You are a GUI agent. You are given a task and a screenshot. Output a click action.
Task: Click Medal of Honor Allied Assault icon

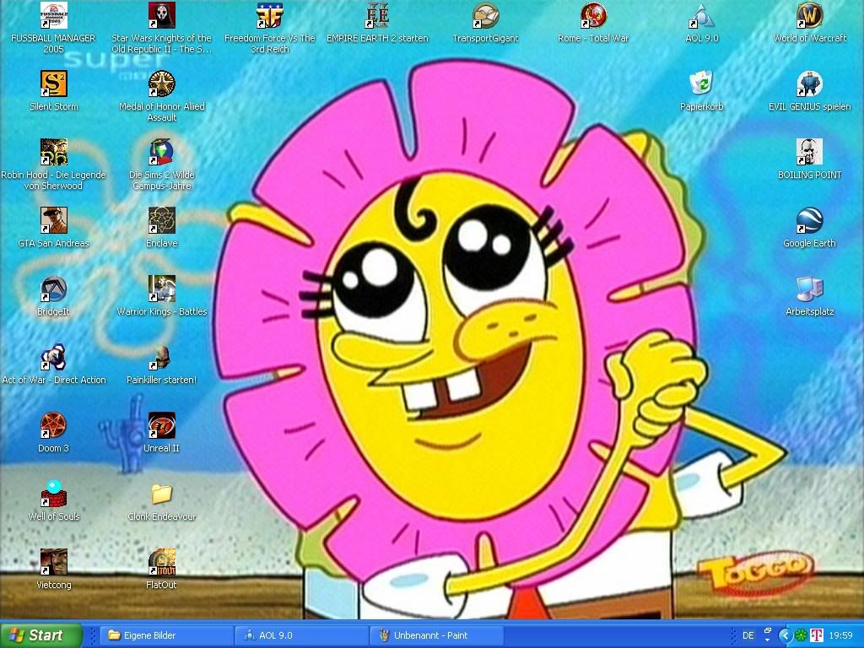pos(161,84)
